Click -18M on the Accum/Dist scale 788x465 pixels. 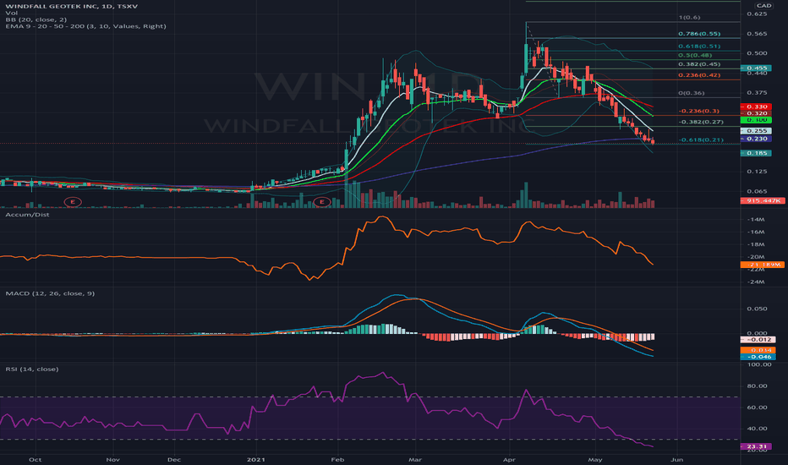pyautogui.click(x=756, y=244)
